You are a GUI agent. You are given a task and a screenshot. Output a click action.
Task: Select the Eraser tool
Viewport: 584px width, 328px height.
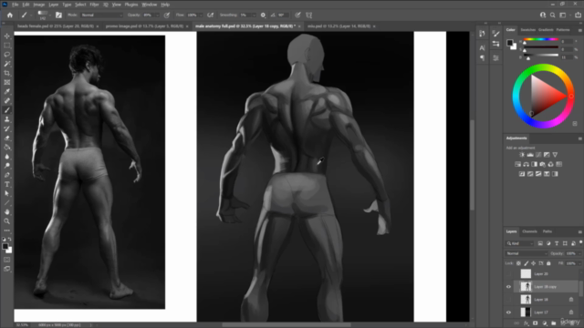pyautogui.click(x=7, y=138)
